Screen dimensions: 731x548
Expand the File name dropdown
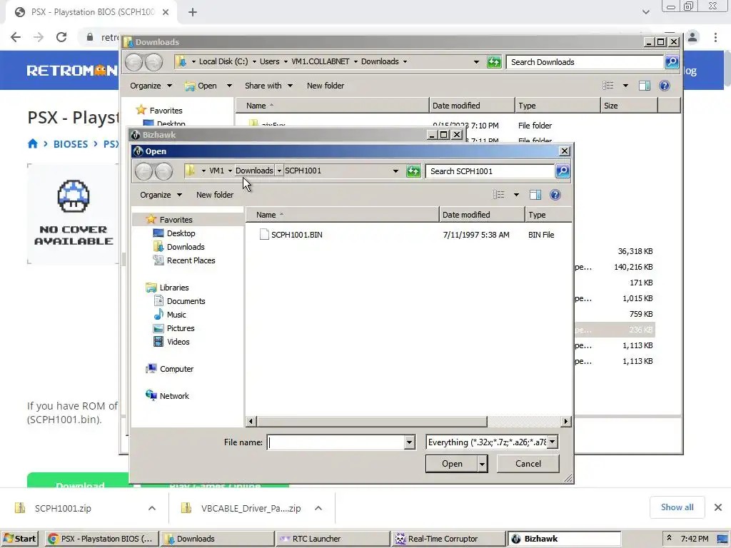pyautogui.click(x=409, y=442)
